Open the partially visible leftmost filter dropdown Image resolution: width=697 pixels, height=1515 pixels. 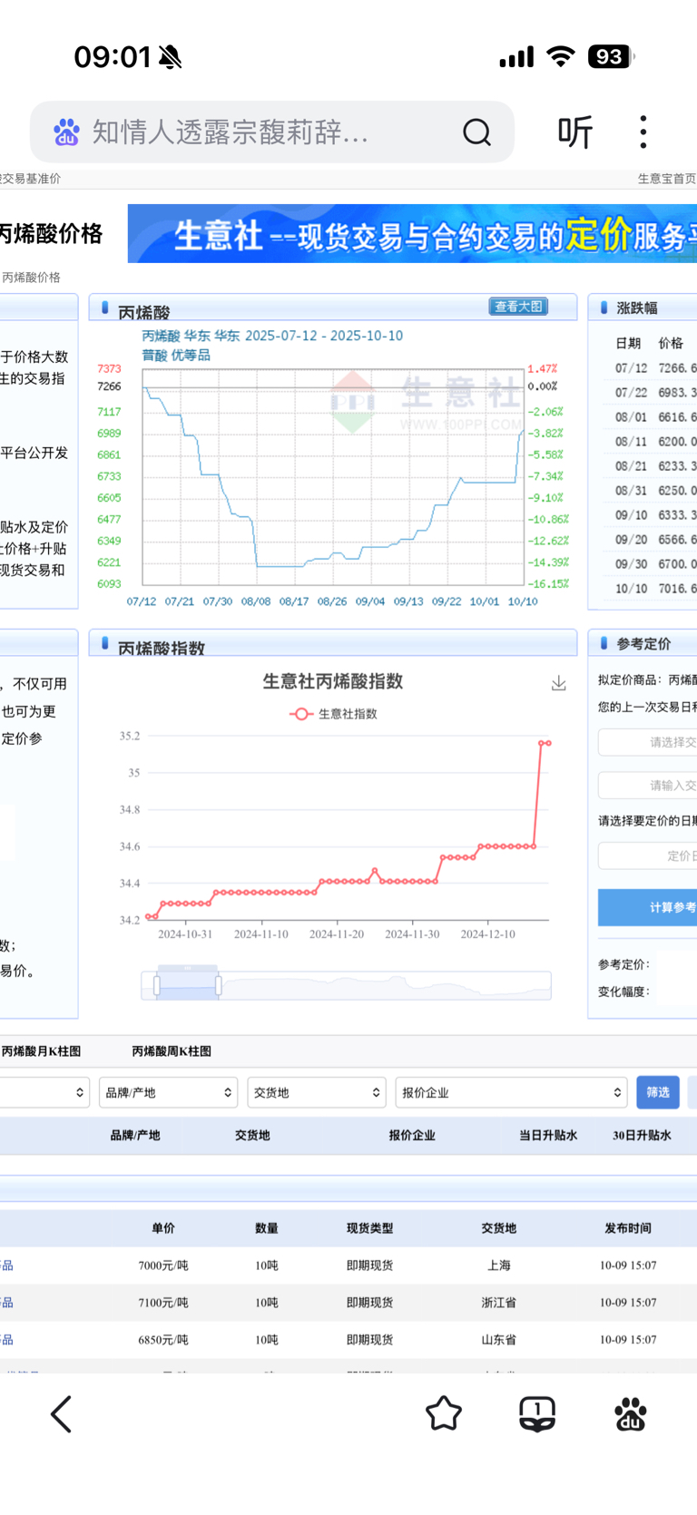[44, 1092]
